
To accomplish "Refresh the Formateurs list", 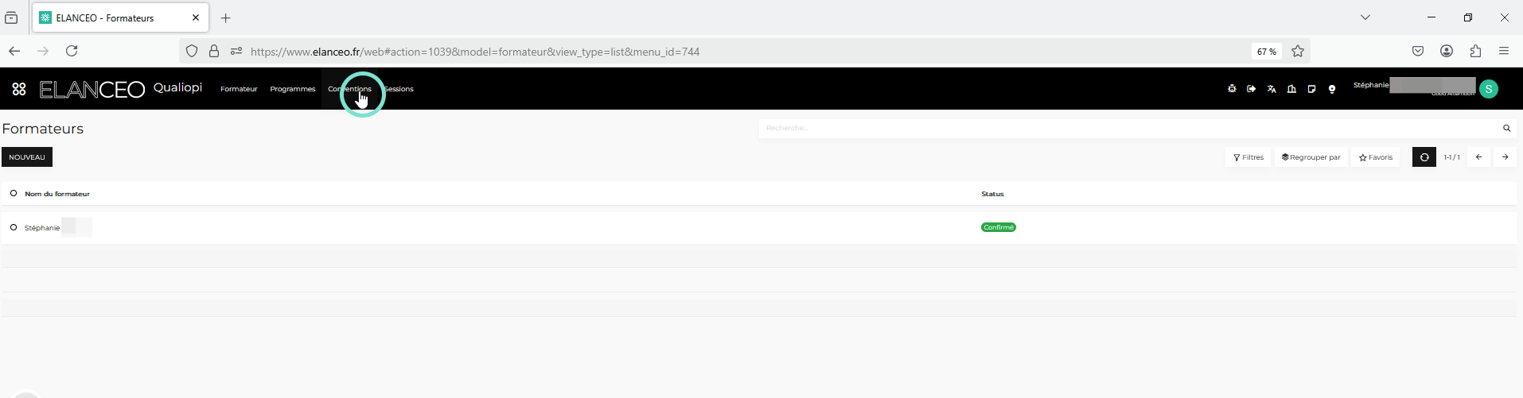I will click(1424, 157).
